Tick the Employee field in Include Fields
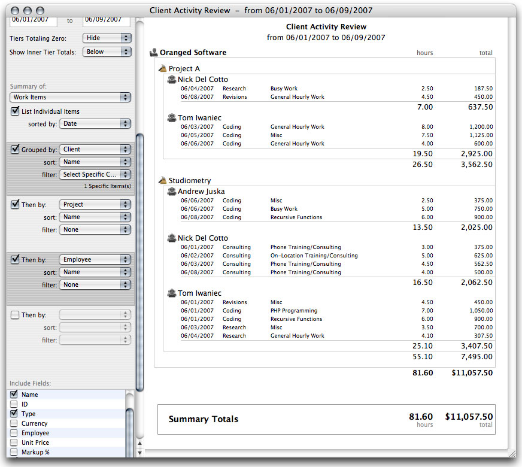Image resolution: width=522 pixels, height=467 pixels. [x=14, y=433]
